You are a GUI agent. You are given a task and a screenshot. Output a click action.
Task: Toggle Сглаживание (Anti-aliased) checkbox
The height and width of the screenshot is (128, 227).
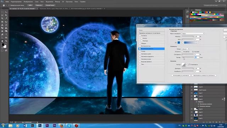[189, 64]
